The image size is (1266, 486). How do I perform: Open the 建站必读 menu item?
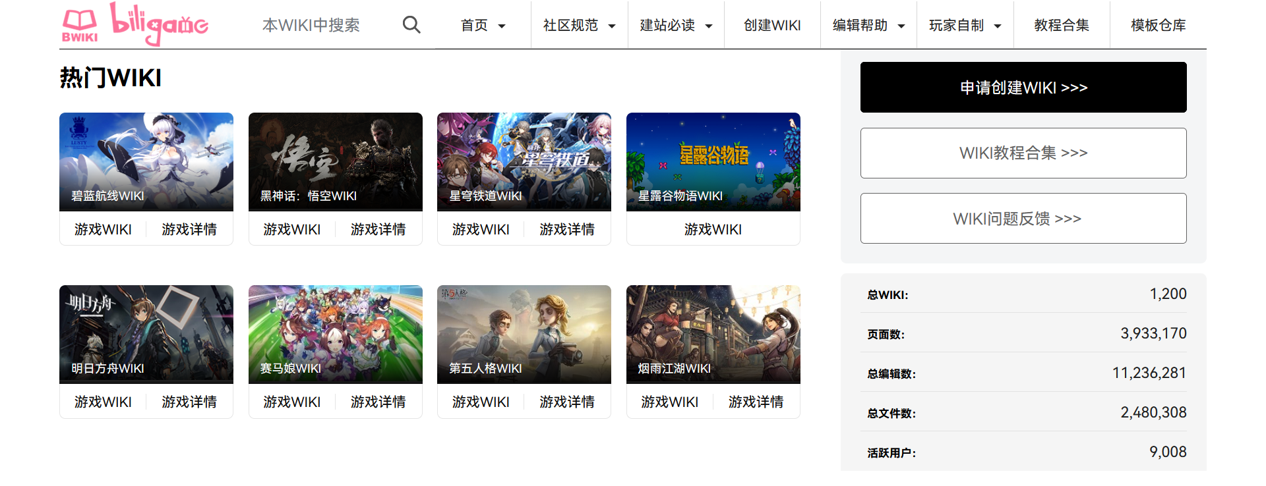point(667,25)
